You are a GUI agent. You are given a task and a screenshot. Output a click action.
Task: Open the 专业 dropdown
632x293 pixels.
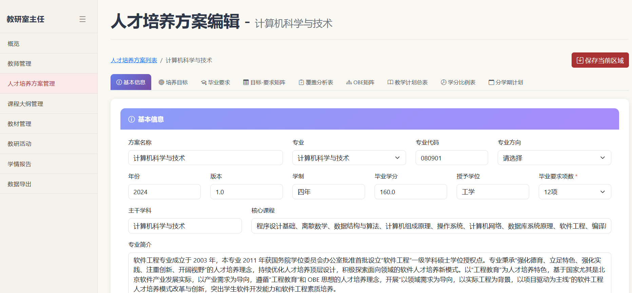(x=349, y=158)
